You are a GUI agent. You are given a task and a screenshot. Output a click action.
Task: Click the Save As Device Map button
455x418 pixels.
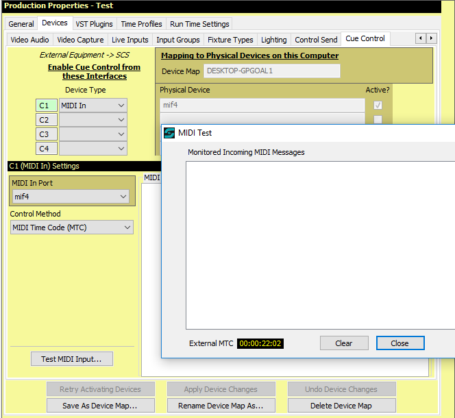click(101, 406)
